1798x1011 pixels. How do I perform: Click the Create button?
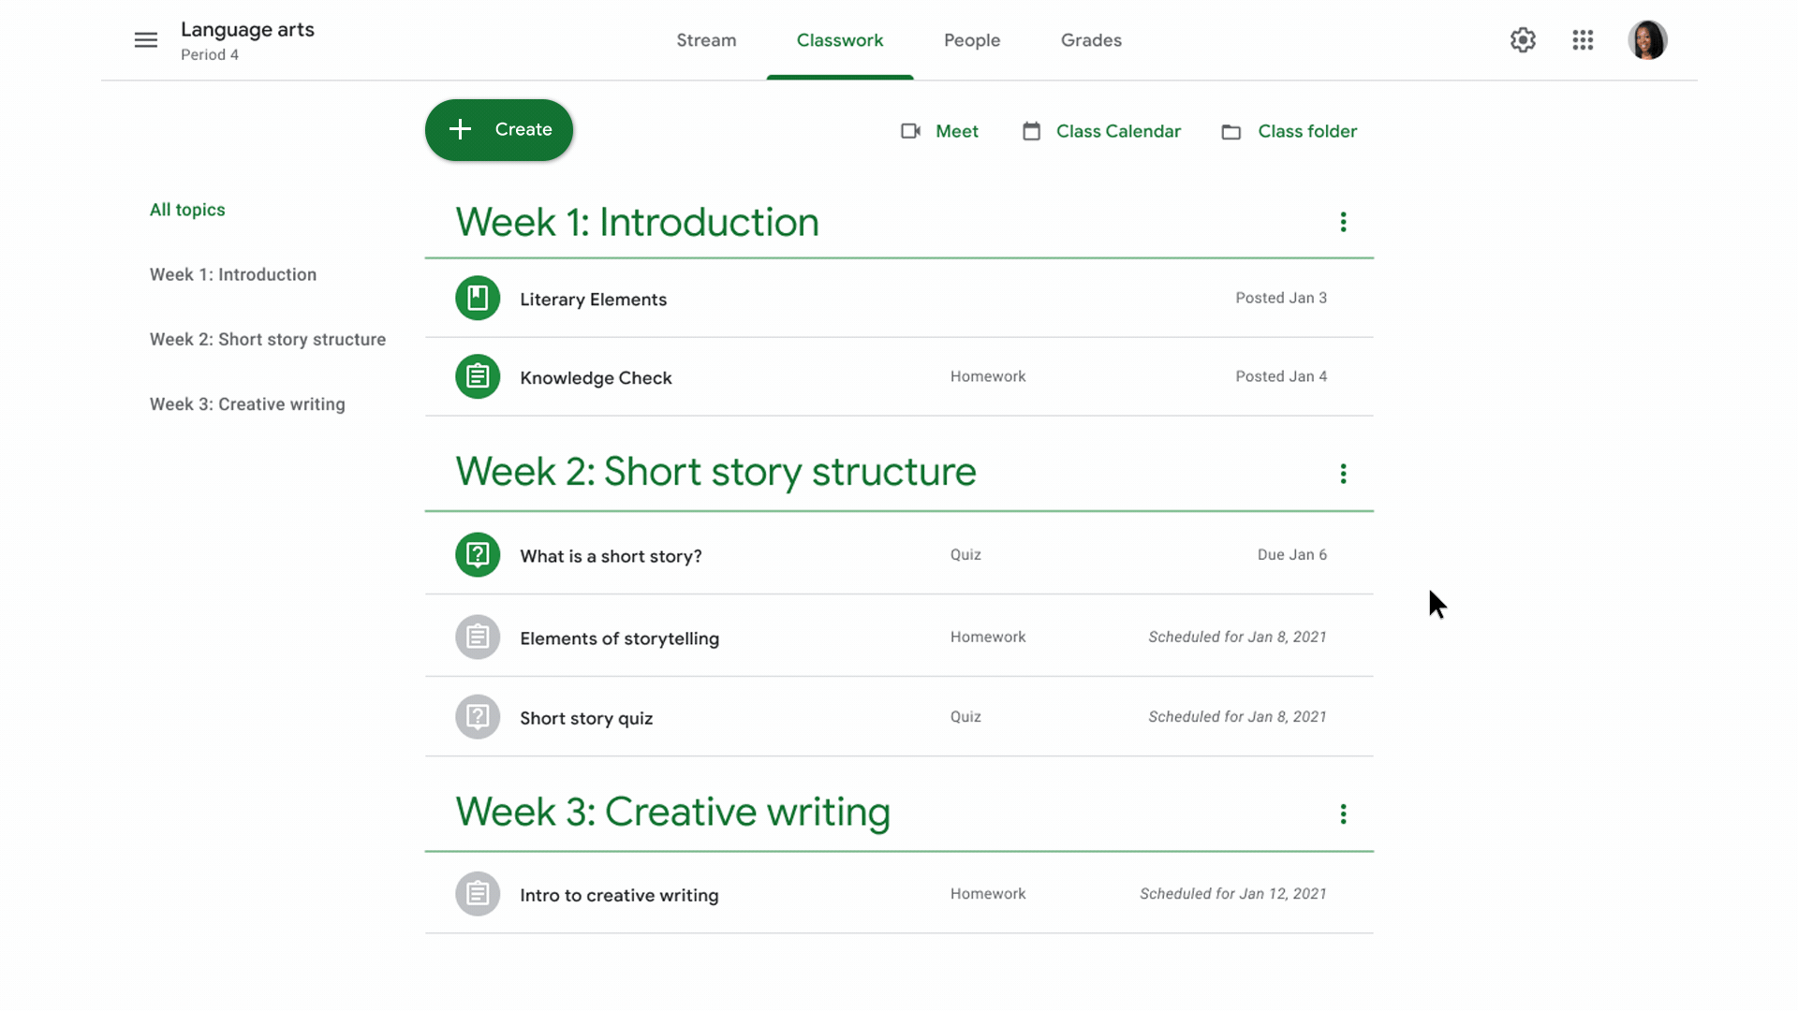(x=499, y=129)
